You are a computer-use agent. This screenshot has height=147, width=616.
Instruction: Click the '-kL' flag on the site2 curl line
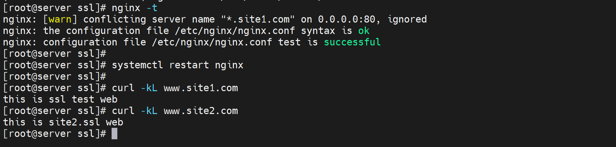coord(149,111)
